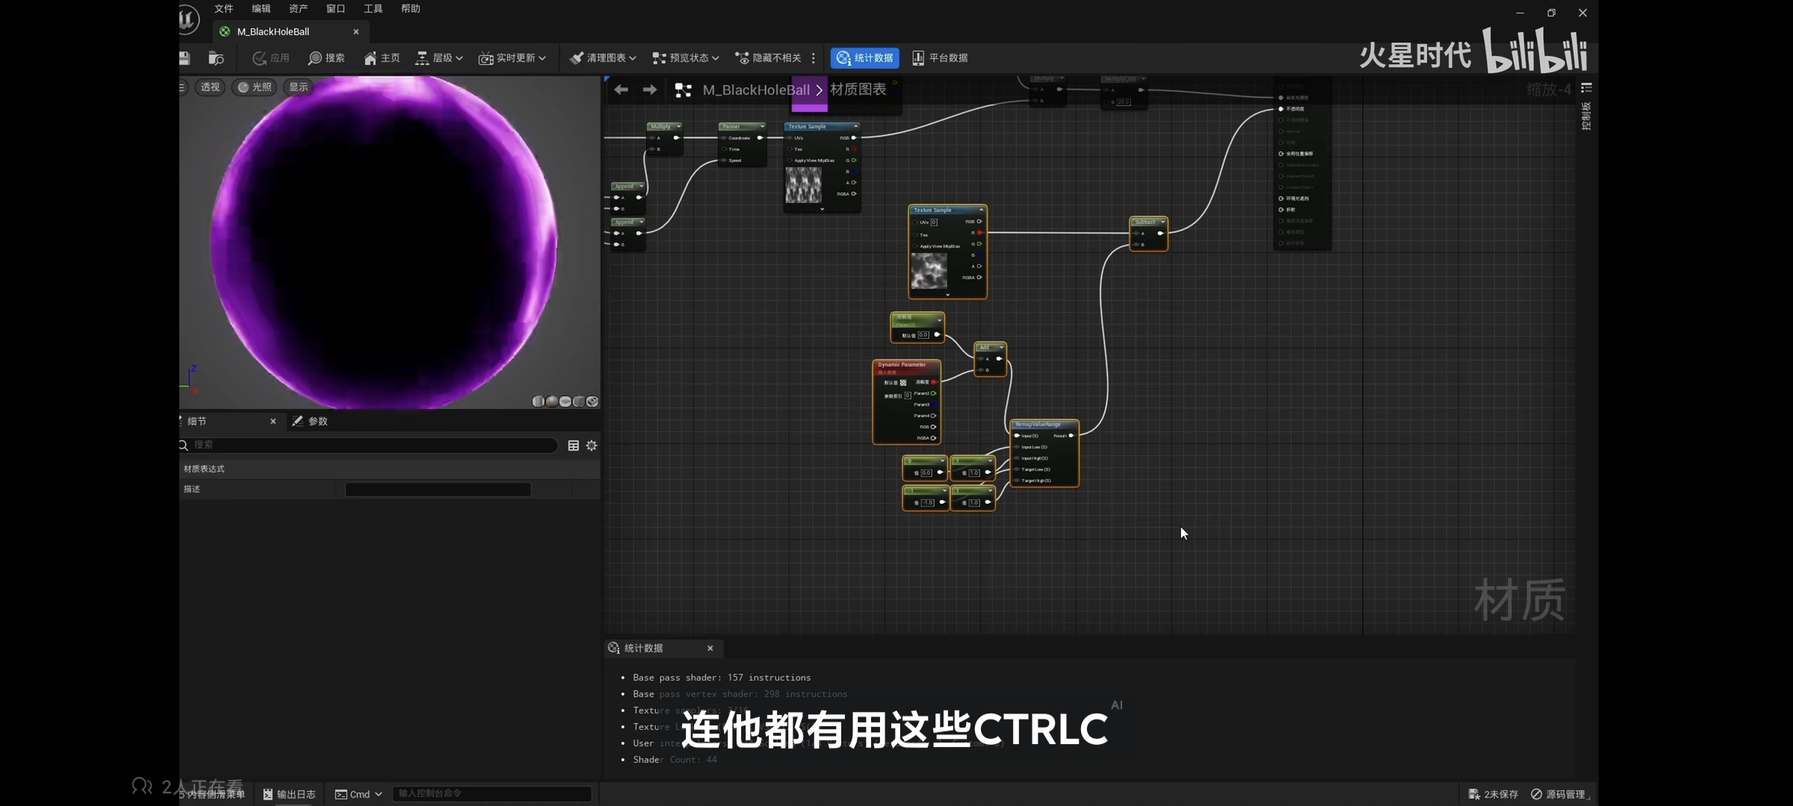Expand the 层级 hierarchy dropdown
Viewport: 1793px width, 806px height.
(439, 58)
